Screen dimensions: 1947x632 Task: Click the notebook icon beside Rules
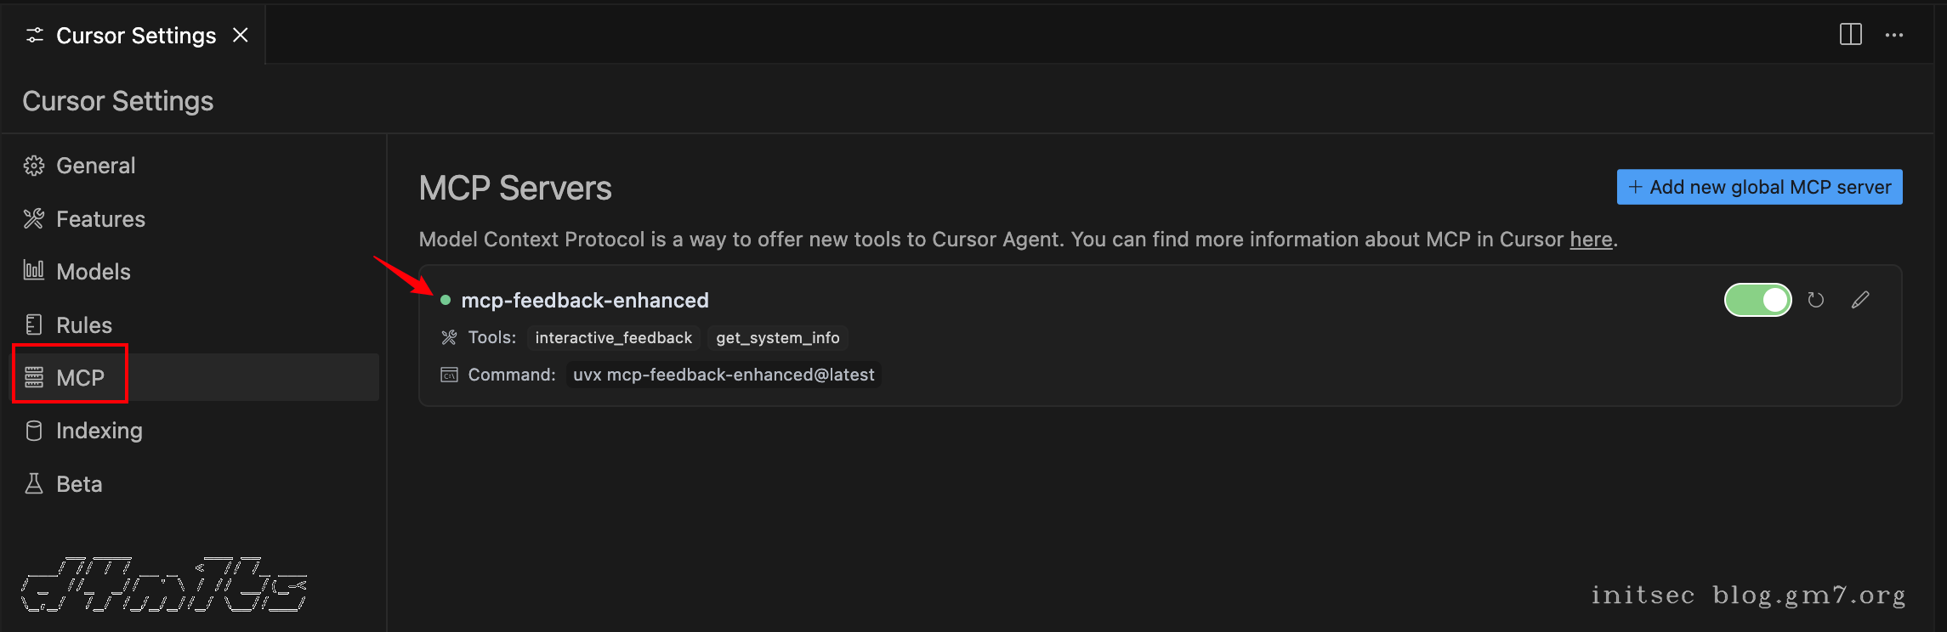click(34, 324)
